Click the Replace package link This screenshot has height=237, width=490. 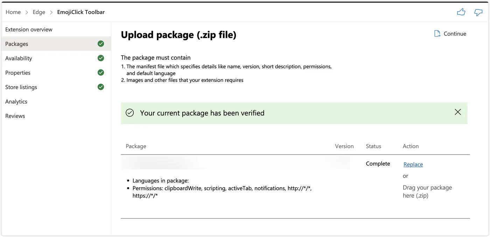click(413, 164)
